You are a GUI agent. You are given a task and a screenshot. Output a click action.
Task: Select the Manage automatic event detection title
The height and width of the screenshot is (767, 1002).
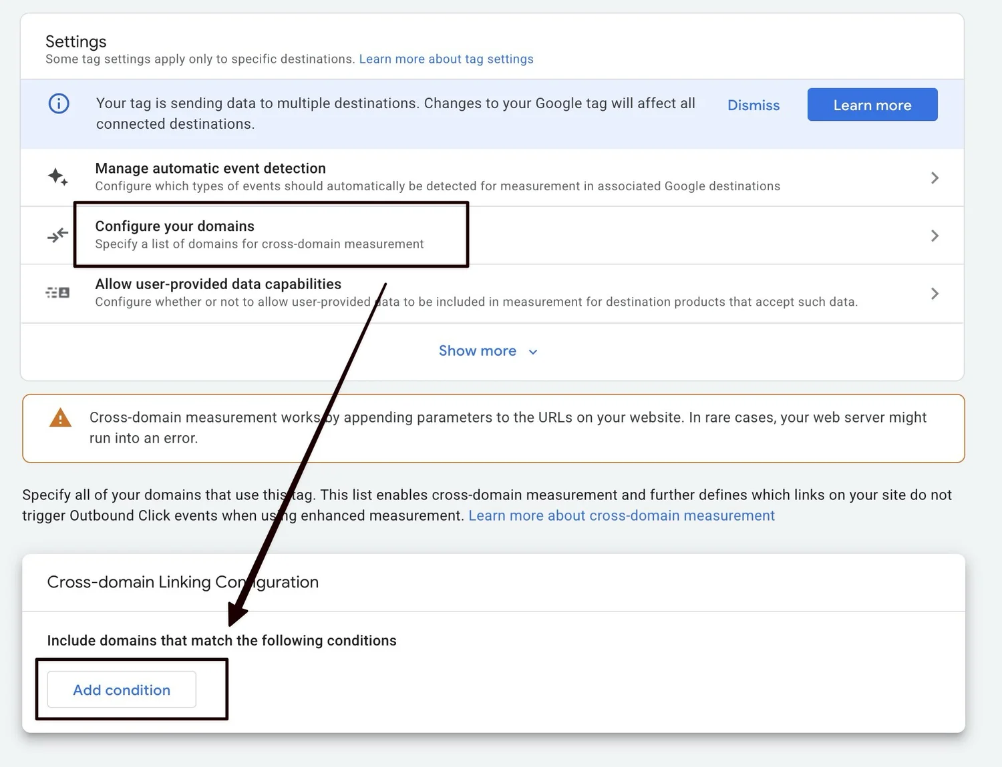[210, 168]
